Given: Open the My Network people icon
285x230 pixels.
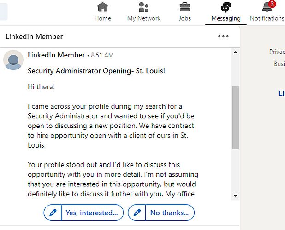Looking at the screenshot, I should tap(144, 7).
